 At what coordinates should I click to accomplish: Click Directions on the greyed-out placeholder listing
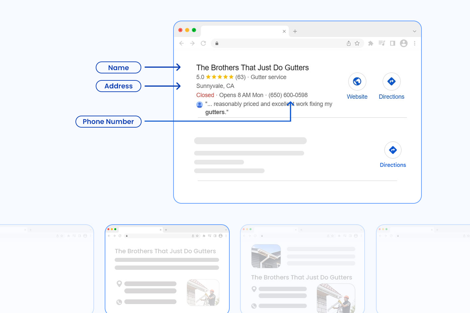pyautogui.click(x=393, y=155)
